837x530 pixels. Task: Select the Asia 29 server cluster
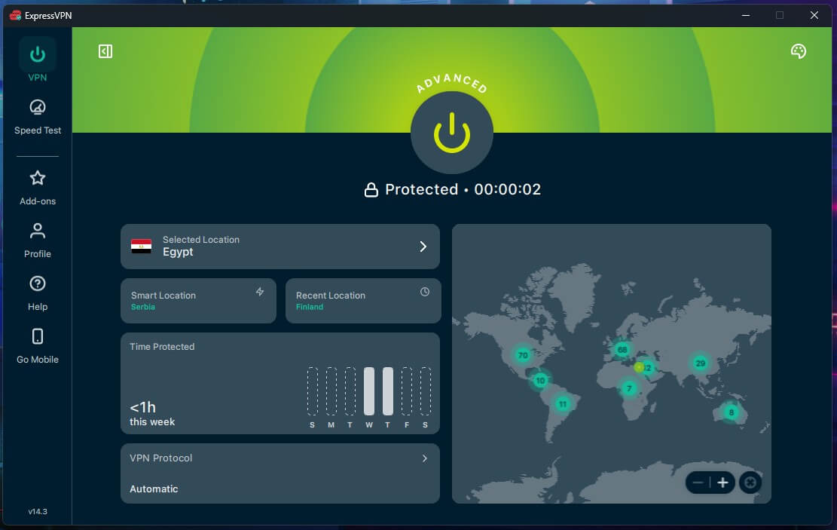click(x=700, y=363)
